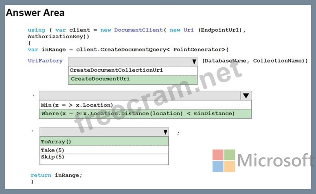This screenshot has height=194, width=316.
Task: Click the Microsoft wordmark text
Action: pyautogui.click(x=275, y=161)
